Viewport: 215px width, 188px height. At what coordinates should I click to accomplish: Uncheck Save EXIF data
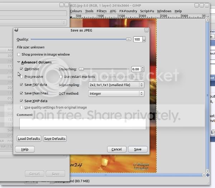22,85
